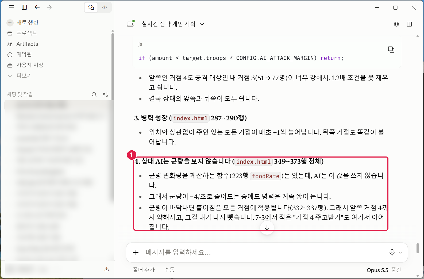
Task: Open the hamburger menu icon
Action: (x=11, y=7)
